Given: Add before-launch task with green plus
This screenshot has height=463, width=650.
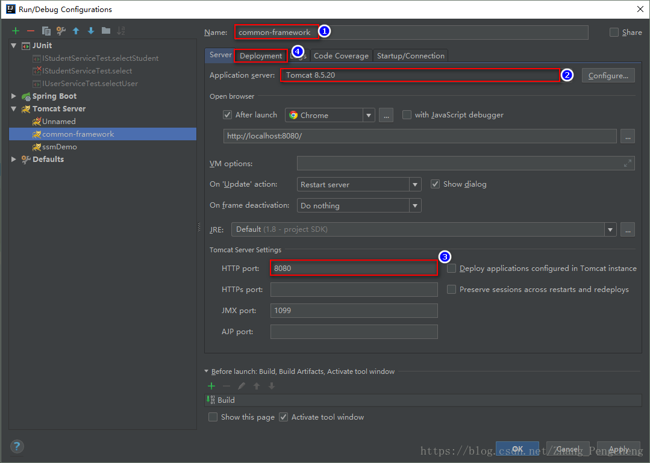Looking at the screenshot, I should point(211,386).
